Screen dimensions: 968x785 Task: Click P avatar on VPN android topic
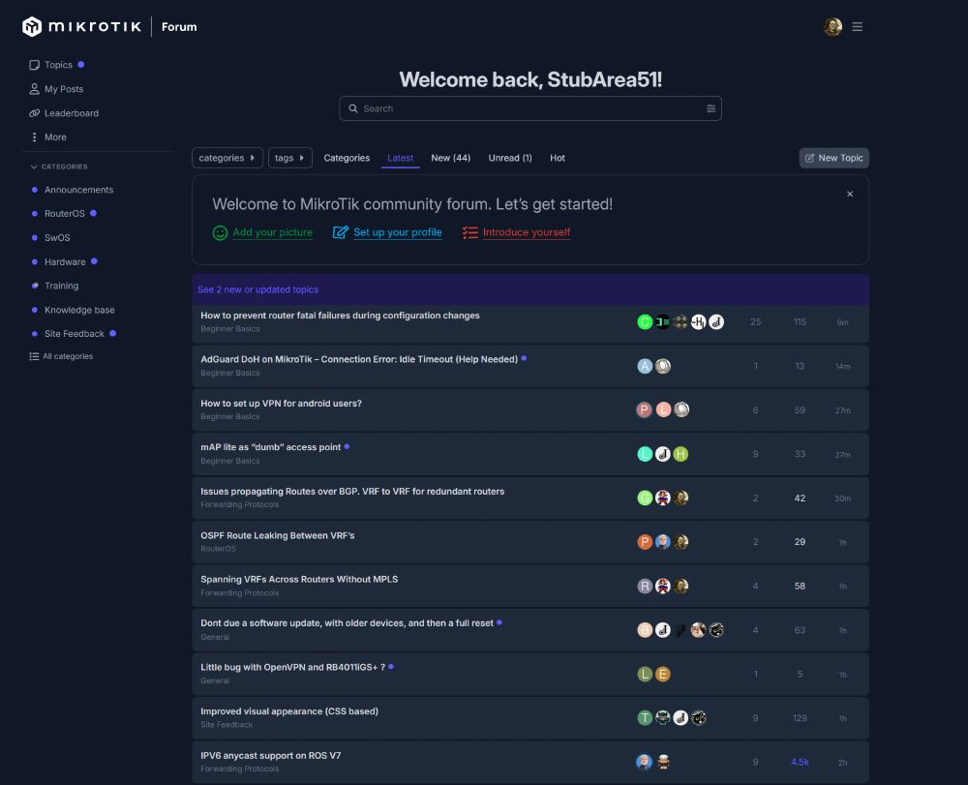click(x=644, y=409)
